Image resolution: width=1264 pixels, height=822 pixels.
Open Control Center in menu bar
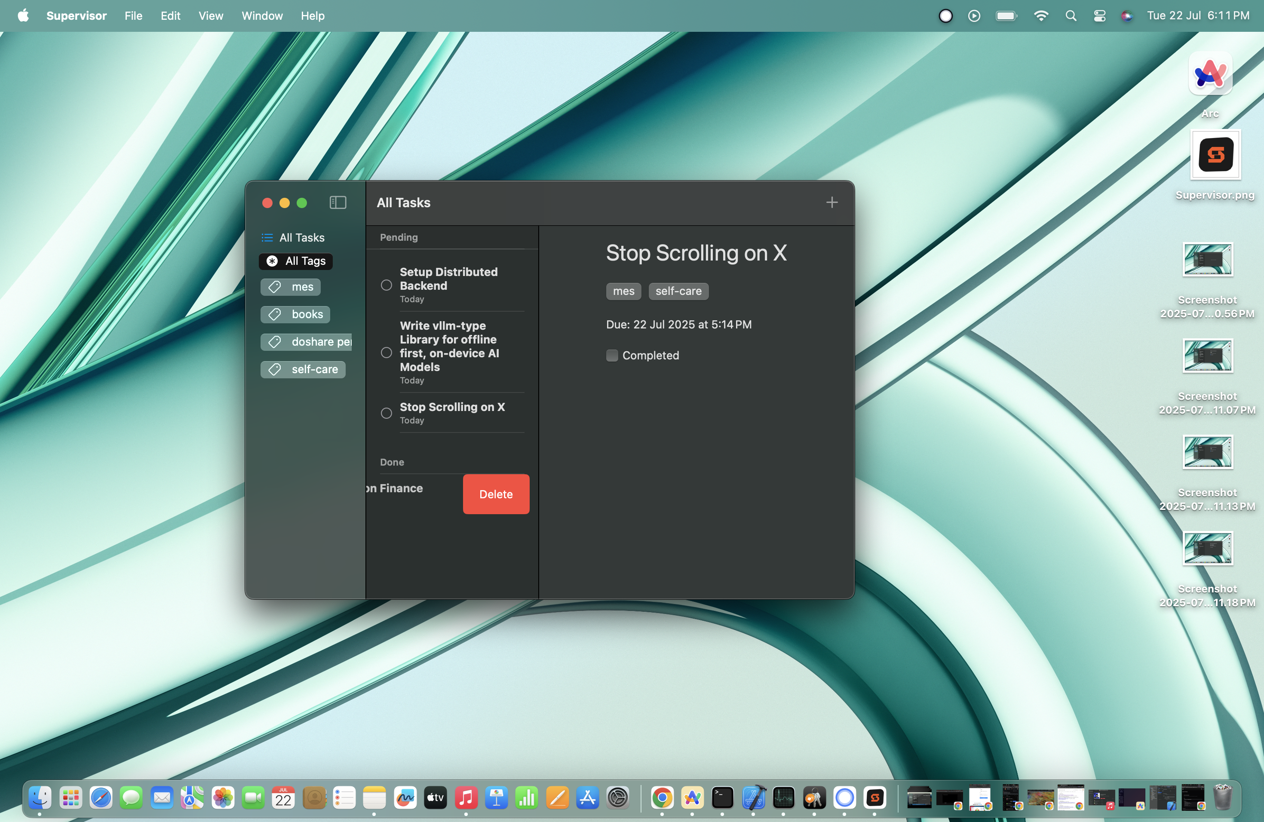(x=1099, y=16)
